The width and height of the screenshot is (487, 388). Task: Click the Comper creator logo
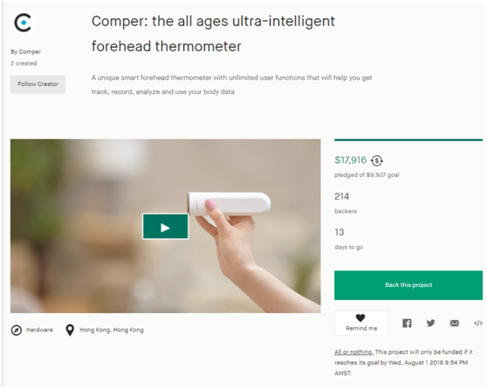click(x=24, y=23)
